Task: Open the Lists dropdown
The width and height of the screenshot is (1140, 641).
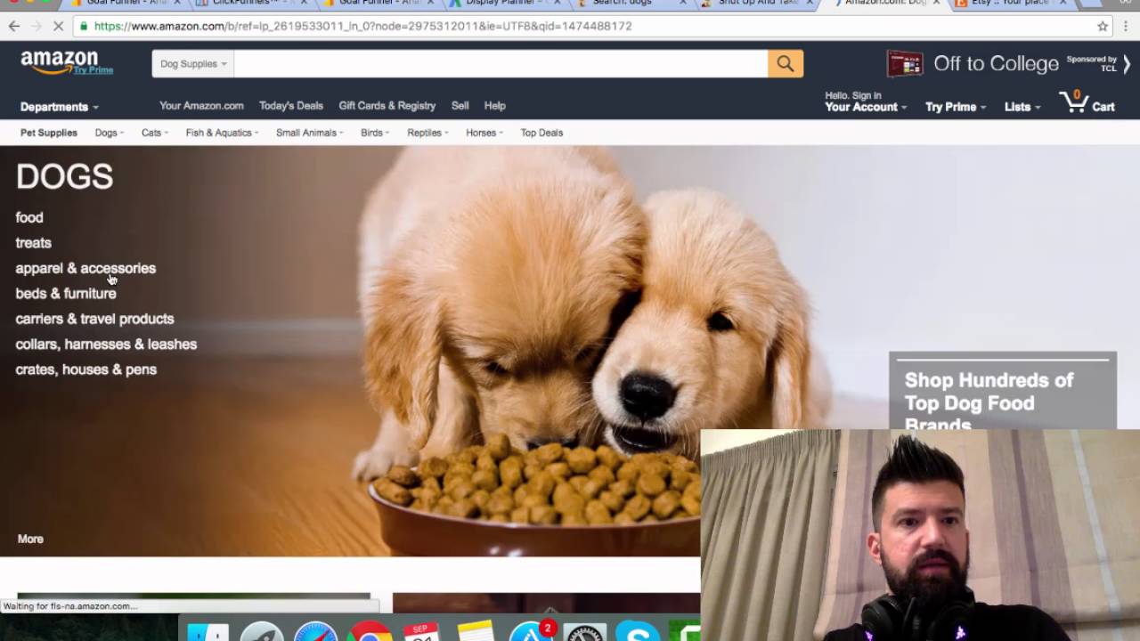Action: click(x=1022, y=107)
